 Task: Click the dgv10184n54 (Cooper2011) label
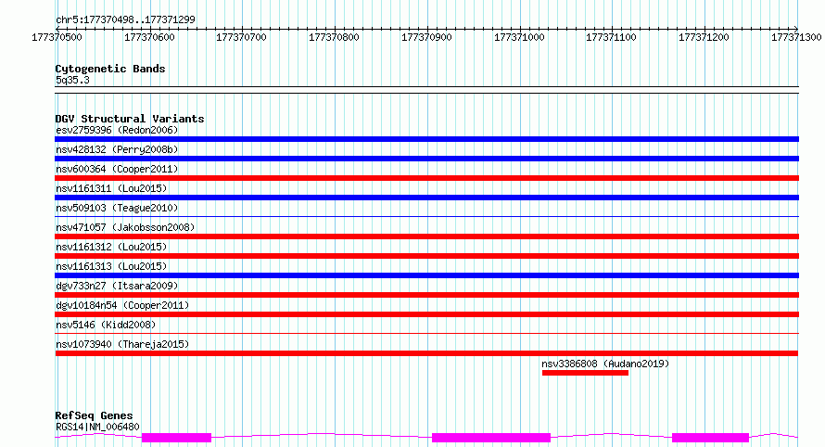tap(122, 305)
